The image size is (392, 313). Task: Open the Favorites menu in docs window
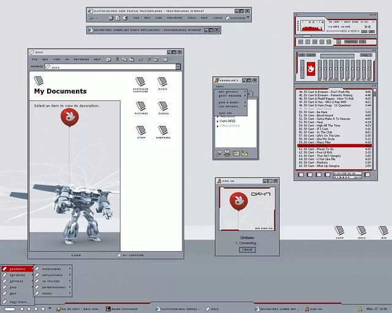click(81, 59)
